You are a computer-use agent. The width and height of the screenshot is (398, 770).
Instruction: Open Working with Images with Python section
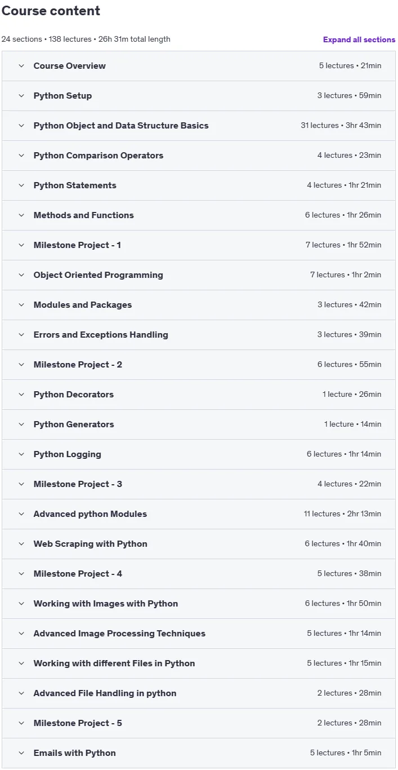pos(199,604)
